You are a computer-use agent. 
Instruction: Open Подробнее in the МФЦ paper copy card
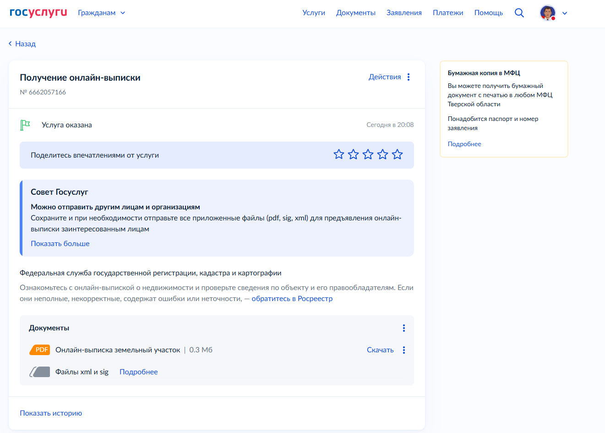[x=464, y=144]
